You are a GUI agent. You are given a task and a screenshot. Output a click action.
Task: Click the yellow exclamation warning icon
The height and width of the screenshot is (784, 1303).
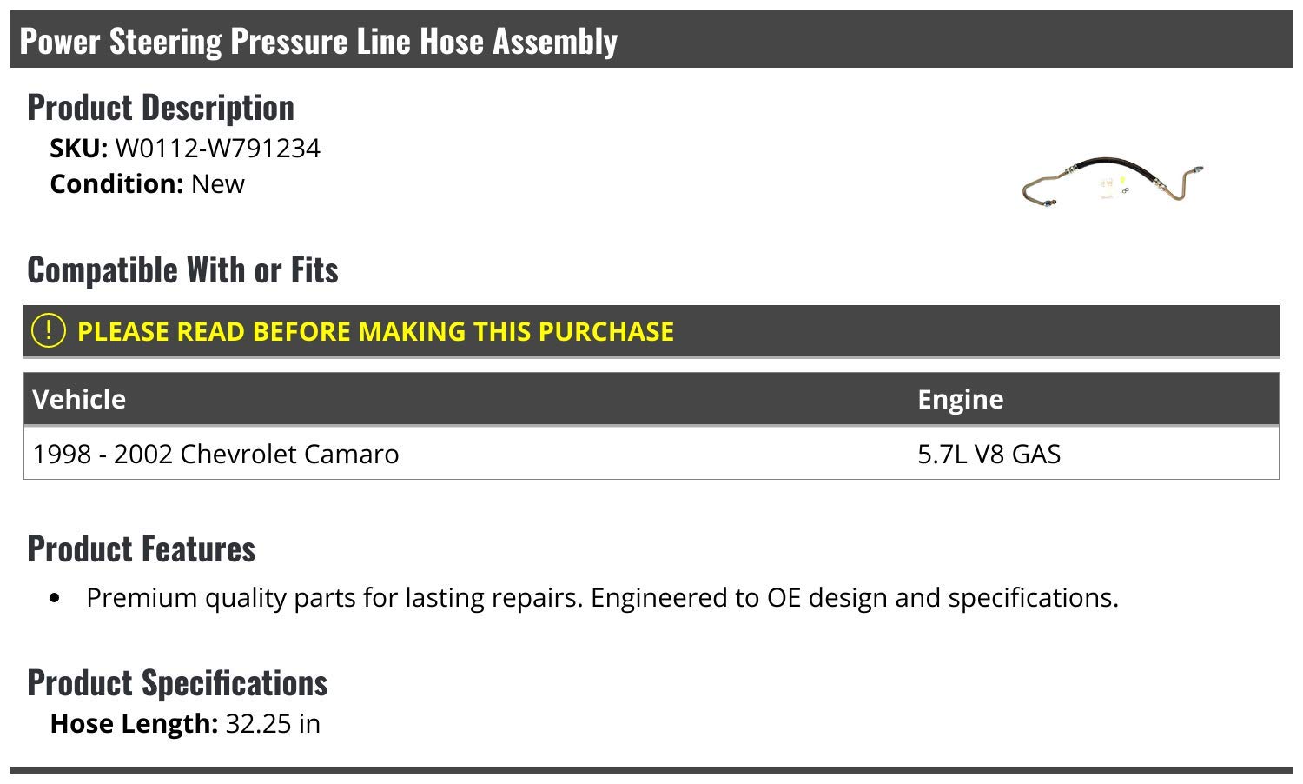tap(49, 331)
